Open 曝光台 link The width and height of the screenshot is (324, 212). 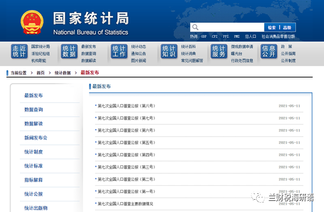[x=236, y=54]
